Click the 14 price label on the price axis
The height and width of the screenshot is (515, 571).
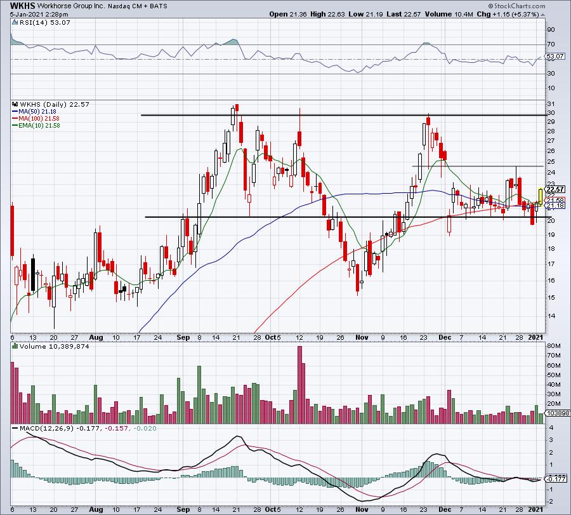(551, 316)
